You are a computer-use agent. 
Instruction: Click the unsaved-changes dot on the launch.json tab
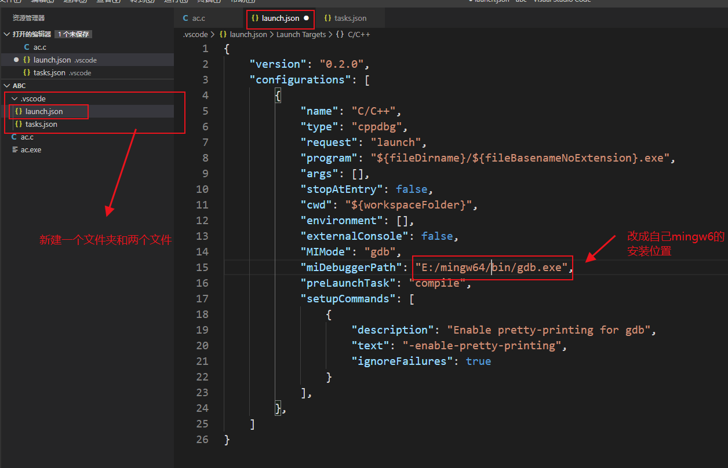[x=306, y=19]
